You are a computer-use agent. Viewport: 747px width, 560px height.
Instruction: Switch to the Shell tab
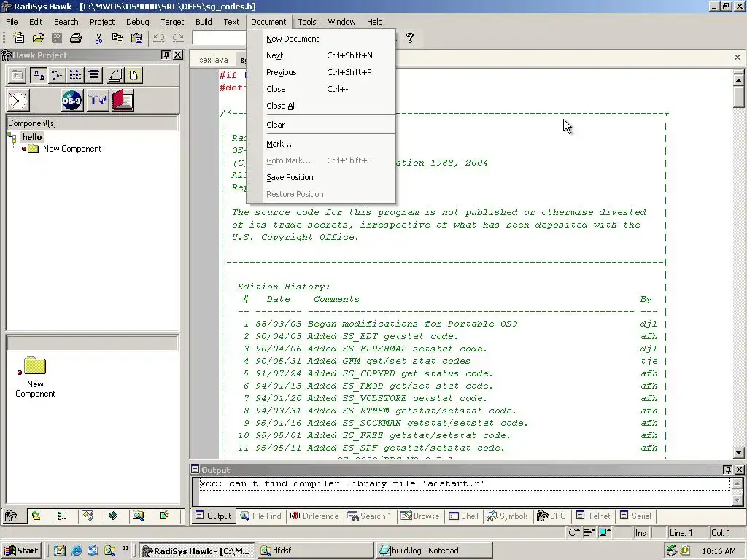tap(464, 516)
